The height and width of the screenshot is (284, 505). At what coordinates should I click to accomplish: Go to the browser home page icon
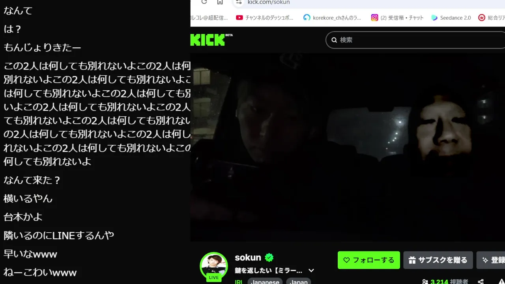click(x=220, y=2)
